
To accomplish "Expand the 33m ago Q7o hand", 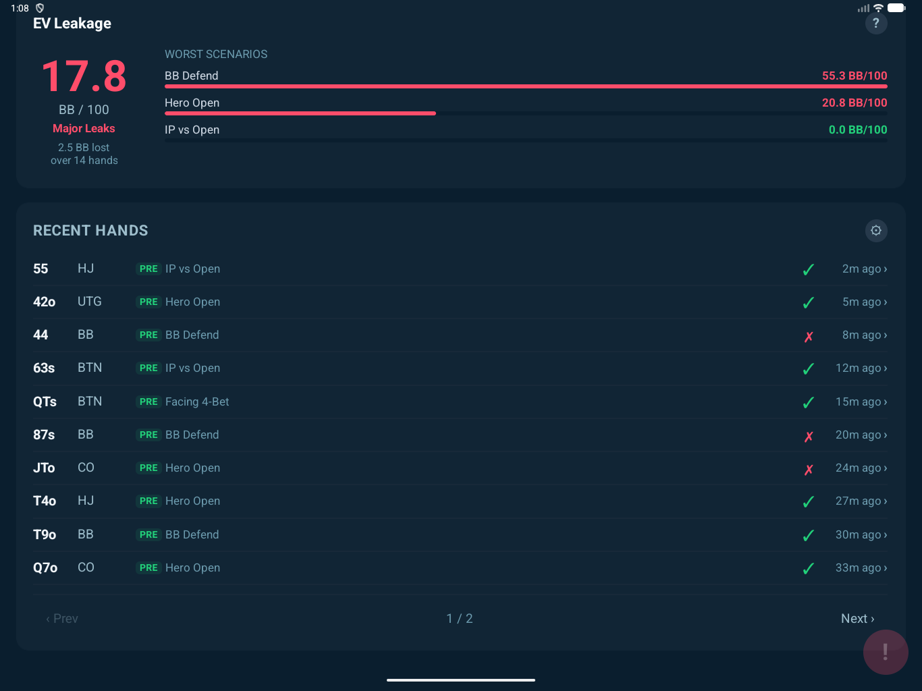I will 885,568.
